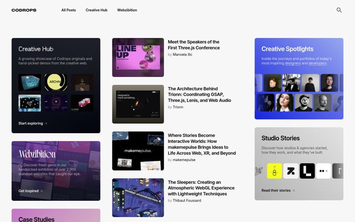355x222 pixels.
Task: Open 'The Sleepers' WebGL article title
Action: pyautogui.click(x=201, y=188)
